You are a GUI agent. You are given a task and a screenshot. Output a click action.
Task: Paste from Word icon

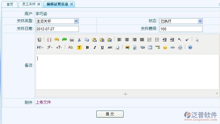[x=109, y=40]
